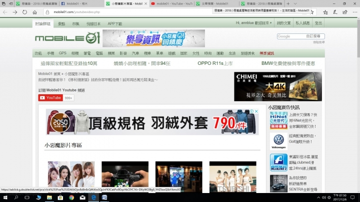Open the 景點 menu item

(61, 23)
